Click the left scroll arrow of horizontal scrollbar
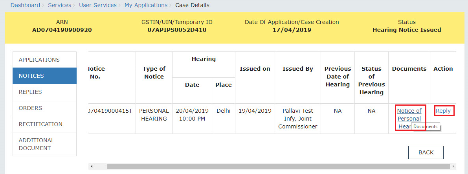 (92, 166)
